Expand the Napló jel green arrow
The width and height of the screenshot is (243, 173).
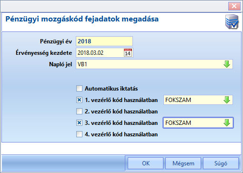click(x=227, y=64)
